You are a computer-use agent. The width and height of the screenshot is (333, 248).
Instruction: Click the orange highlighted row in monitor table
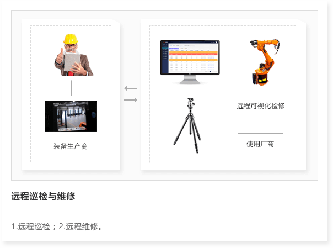click(193, 52)
